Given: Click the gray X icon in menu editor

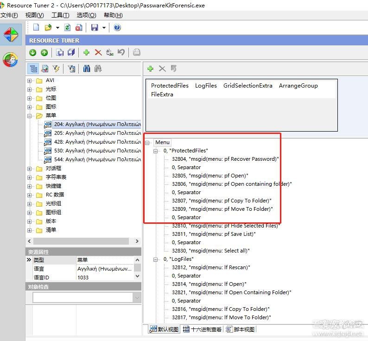Looking at the screenshot, I should [162, 69].
